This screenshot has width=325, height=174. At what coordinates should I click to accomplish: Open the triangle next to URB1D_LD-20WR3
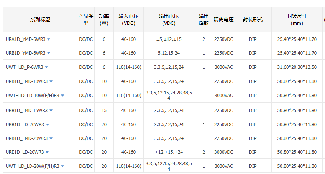tap(48, 125)
